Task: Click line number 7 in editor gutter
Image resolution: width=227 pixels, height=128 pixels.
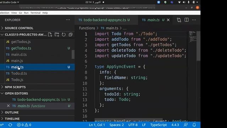Action: pyautogui.click(x=86, y=67)
